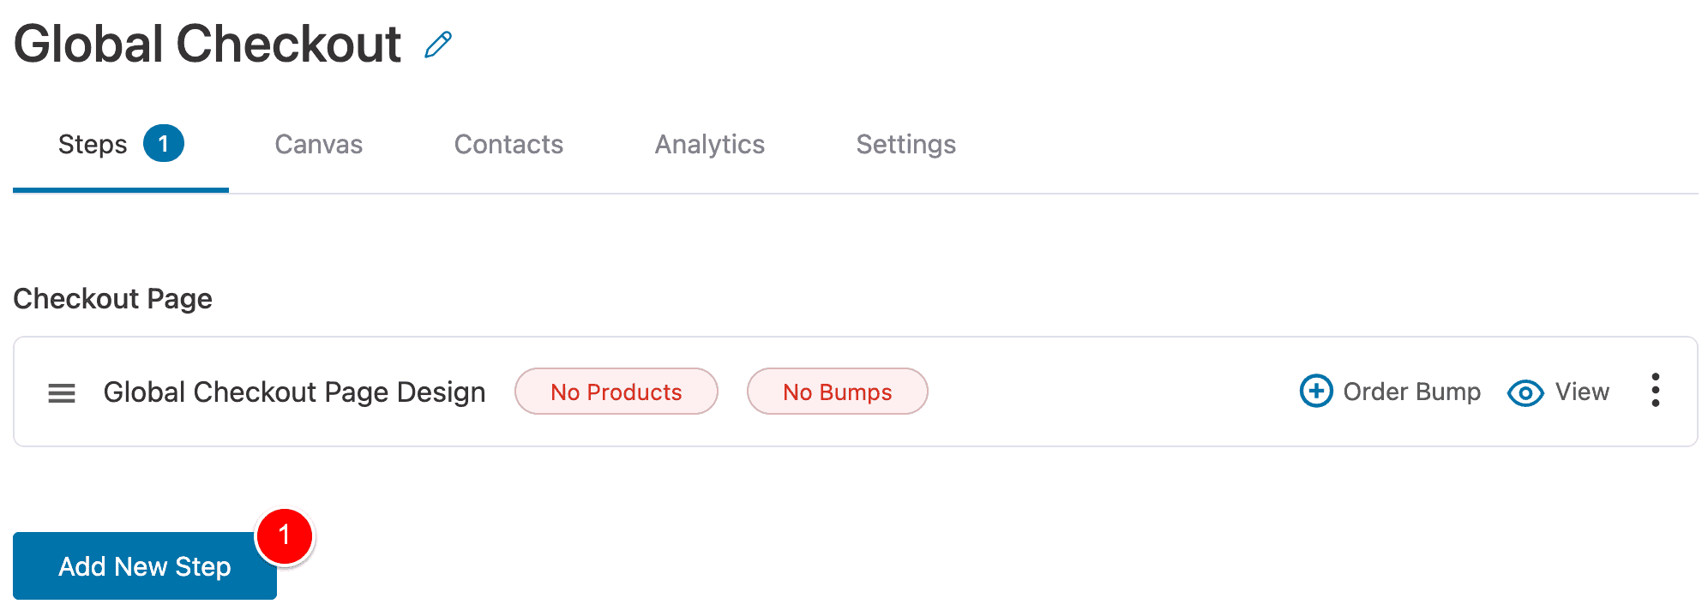This screenshot has height=610, width=1708.
Task: Click the Checkout Page section heading
Action: (113, 299)
